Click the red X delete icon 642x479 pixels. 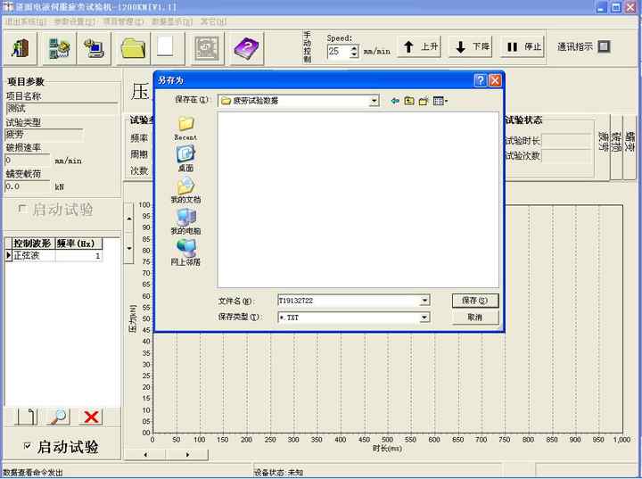91,417
